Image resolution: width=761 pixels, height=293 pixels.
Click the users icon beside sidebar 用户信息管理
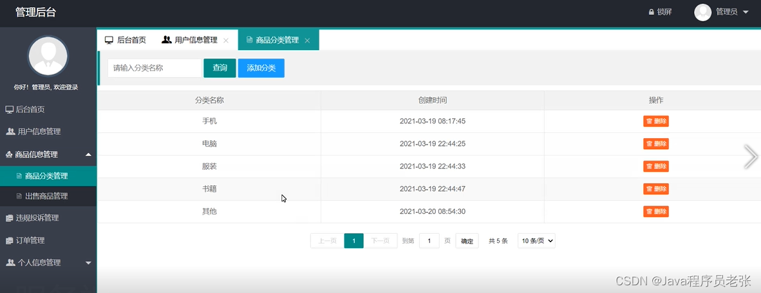10,131
